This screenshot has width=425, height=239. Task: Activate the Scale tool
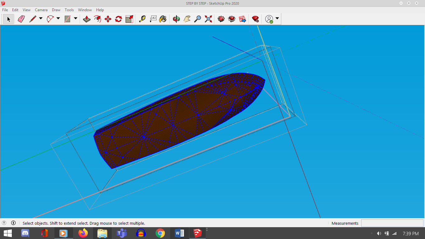tap(129, 19)
